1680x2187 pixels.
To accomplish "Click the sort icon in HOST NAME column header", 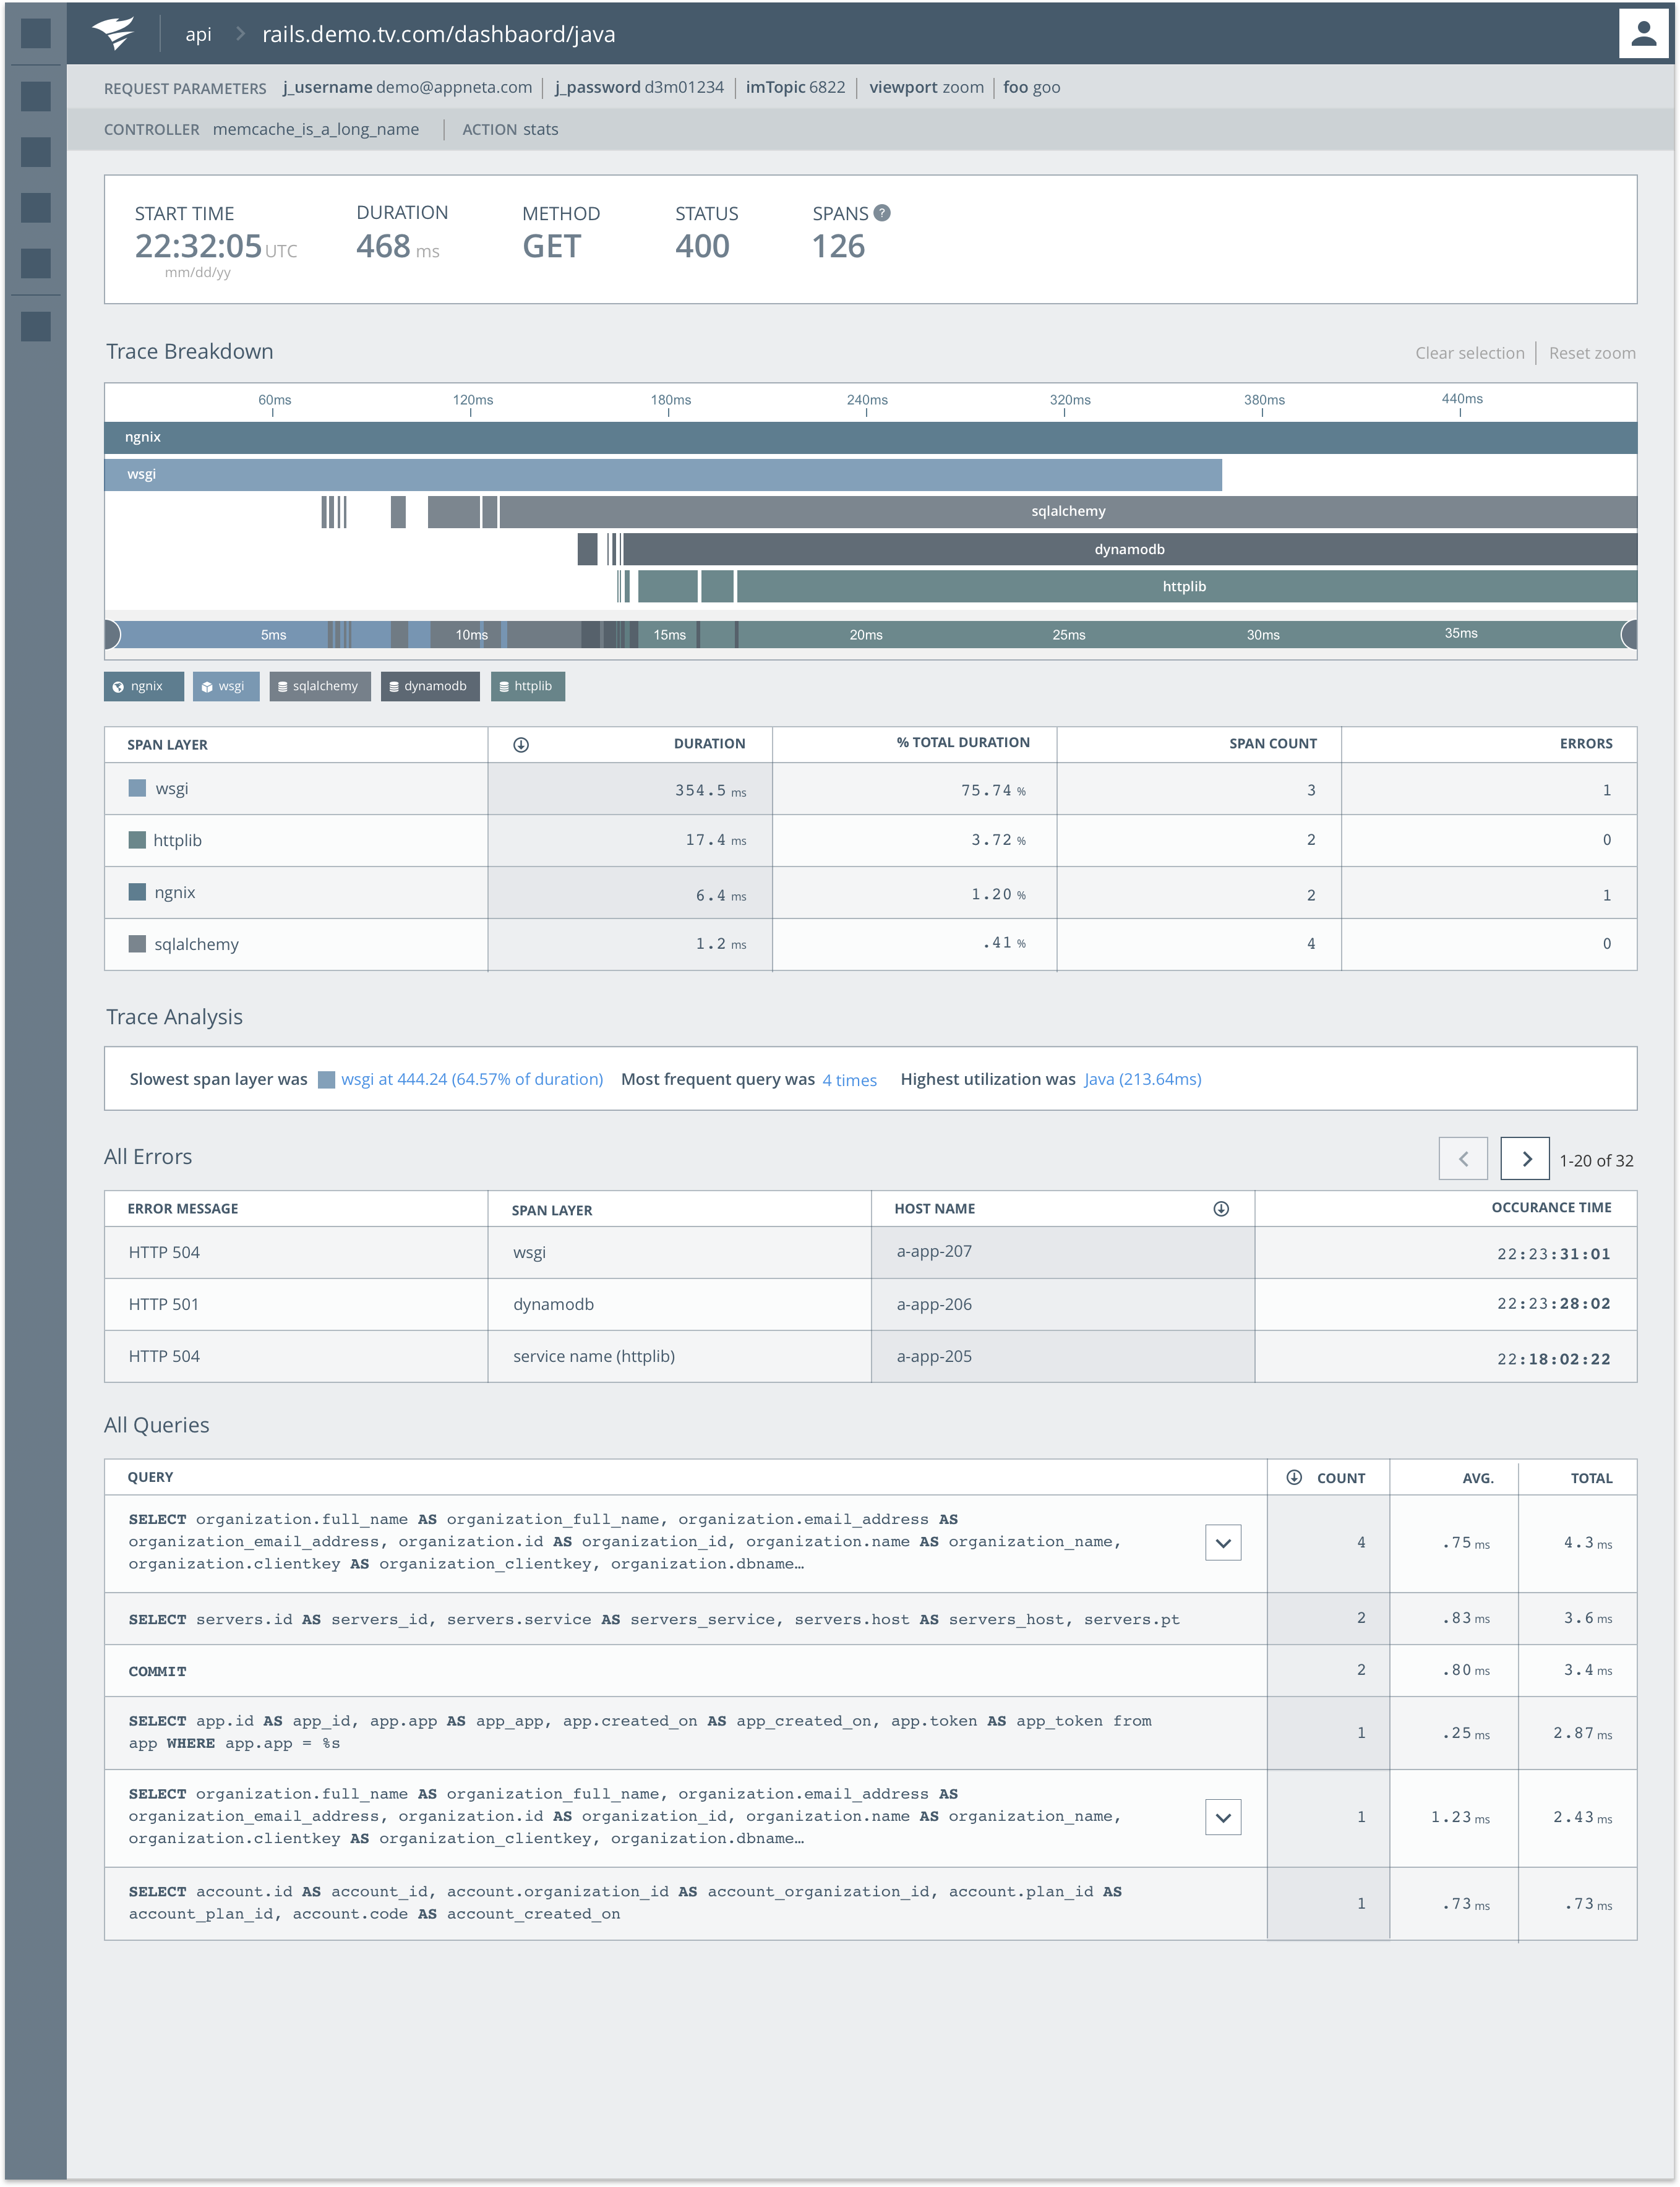I will [1221, 1209].
